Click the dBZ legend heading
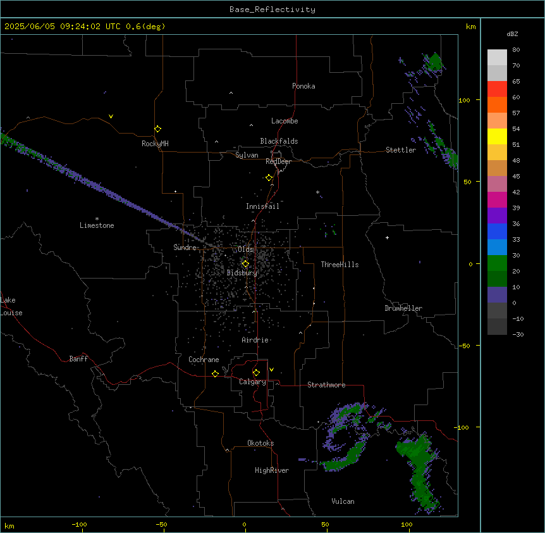The image size is (545, 533). pos(512,34)
